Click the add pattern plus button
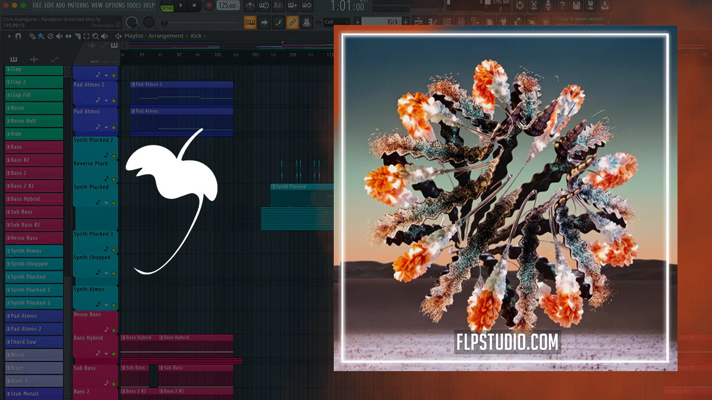Viewport: 712px width, 400px height. click(x=405, y=22)
